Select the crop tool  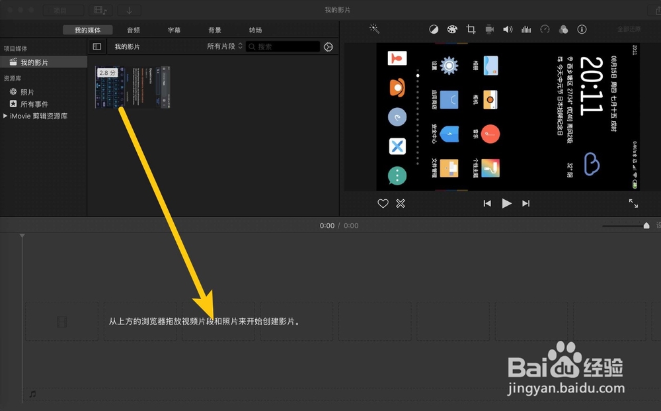click(x=471, y=29)
